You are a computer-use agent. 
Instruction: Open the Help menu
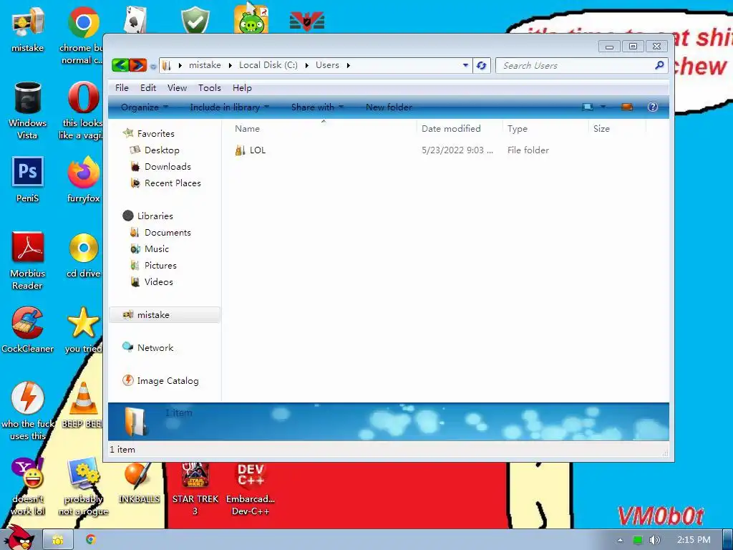242,87
